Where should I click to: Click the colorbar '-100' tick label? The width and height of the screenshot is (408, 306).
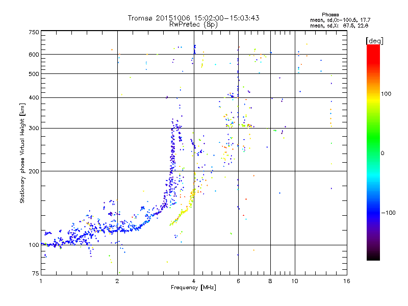coord(388,213)
